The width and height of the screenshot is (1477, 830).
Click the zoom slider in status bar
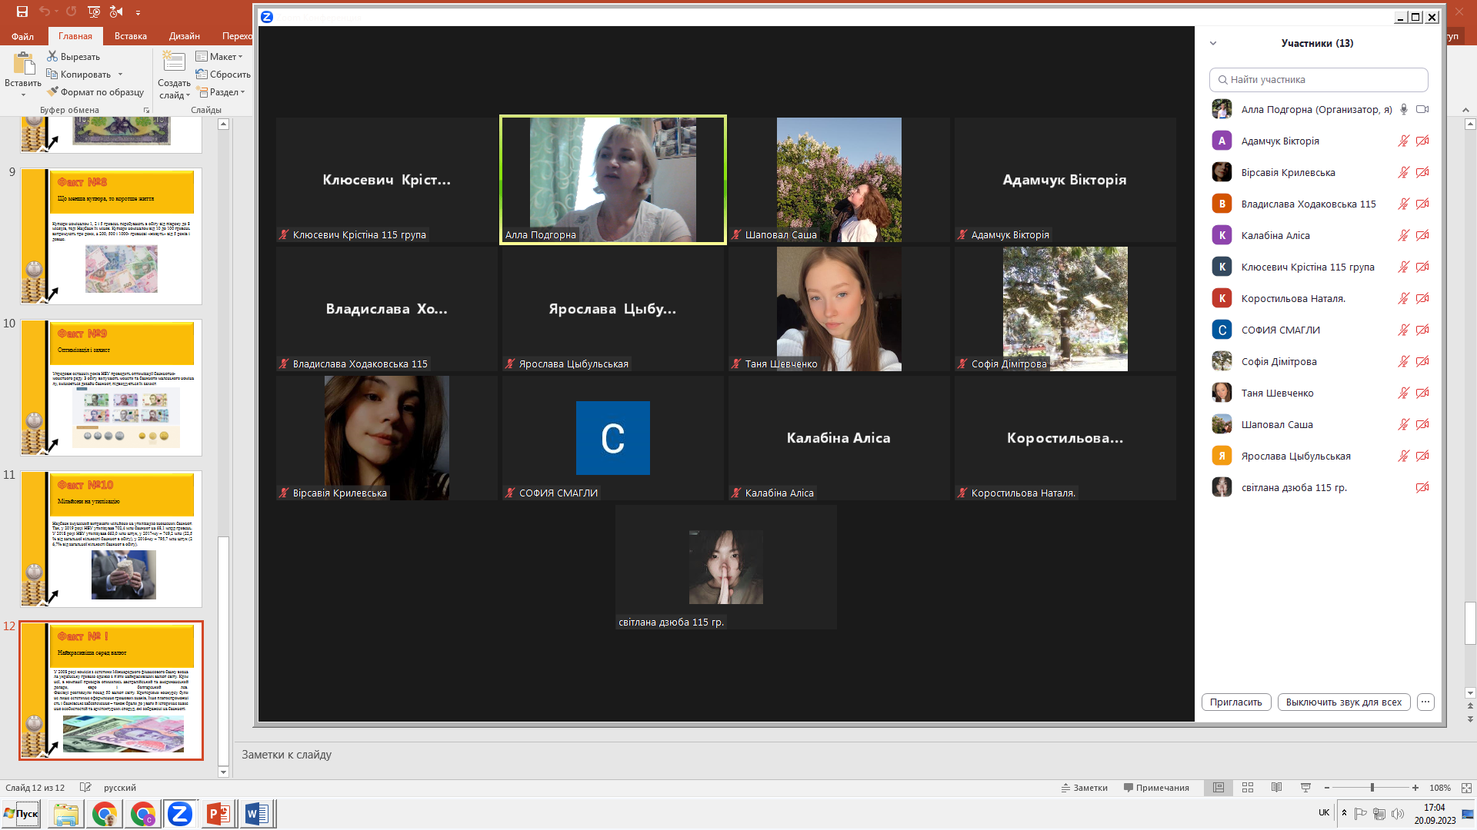click(x=1372, y=788)
